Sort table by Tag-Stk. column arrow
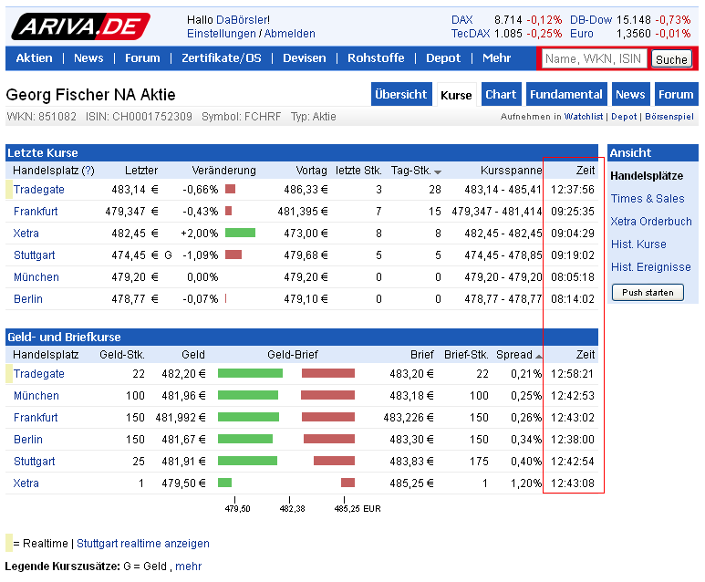 pos(438,172)
